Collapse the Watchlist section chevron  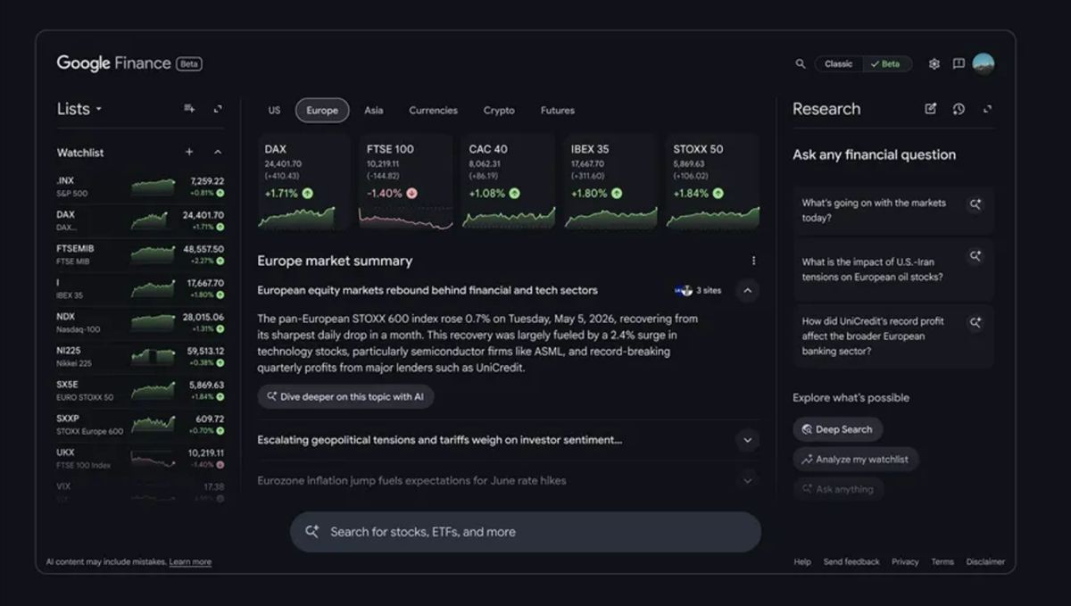point(218,153)
